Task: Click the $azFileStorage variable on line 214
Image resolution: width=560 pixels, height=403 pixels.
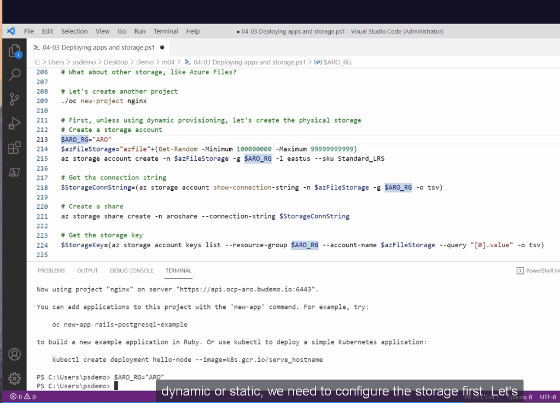Action: (x=88, y=149)
